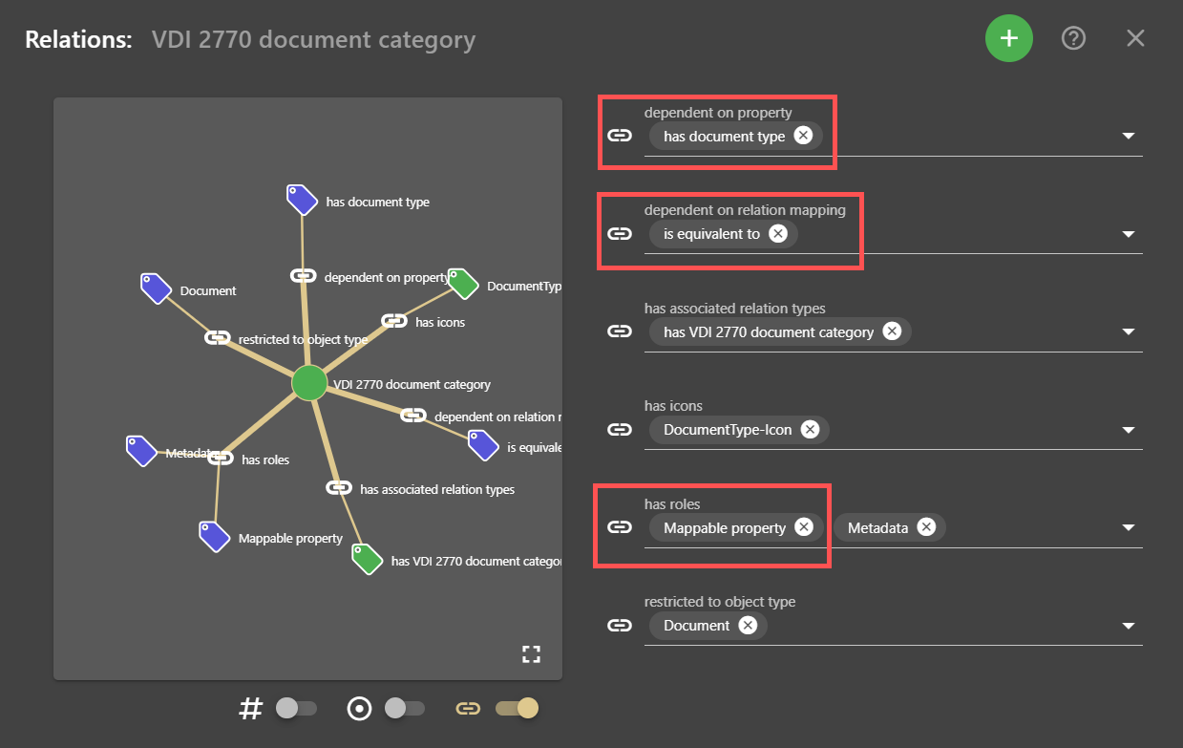This screenshot has width=1183, height=748.
Task: Click the 'is equivalent to' chip label
Action: click(712, 233)
